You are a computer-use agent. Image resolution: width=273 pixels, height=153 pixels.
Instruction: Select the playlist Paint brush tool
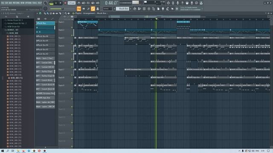[x=47, y=13]
